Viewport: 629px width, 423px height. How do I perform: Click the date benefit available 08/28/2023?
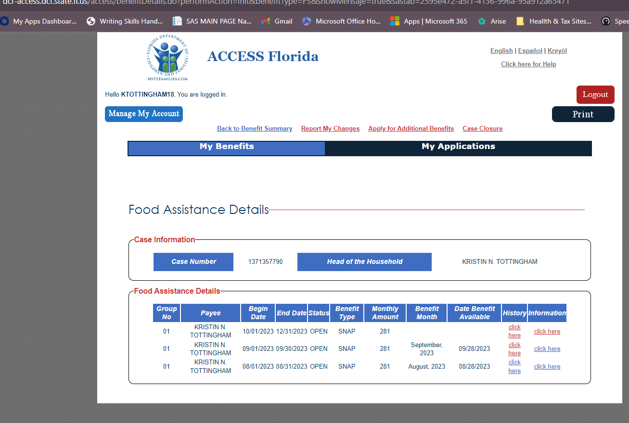click(x=475, y=367)
